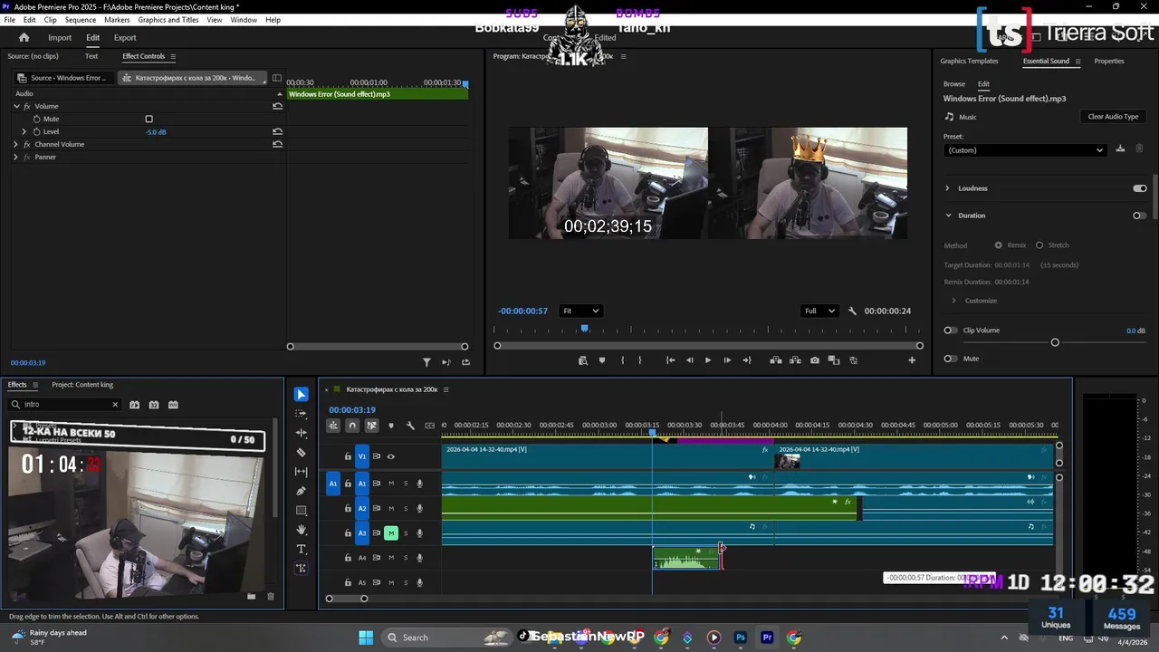1159x652 pixels.
Task: Collapse the Volume effect group
Action: [x=16, y=106]
